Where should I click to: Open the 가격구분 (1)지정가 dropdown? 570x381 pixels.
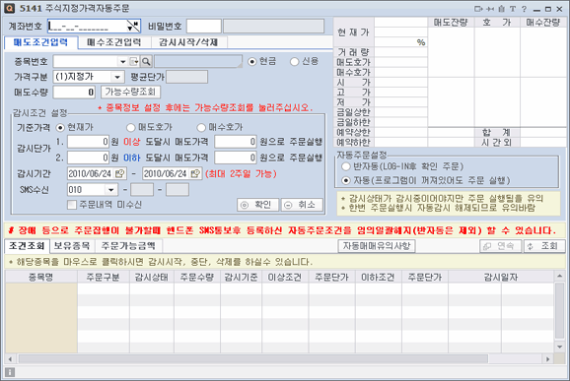tap(117, 77)
